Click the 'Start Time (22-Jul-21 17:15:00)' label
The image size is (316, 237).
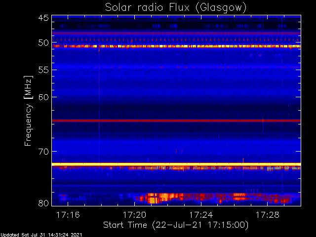click(176, 225)
